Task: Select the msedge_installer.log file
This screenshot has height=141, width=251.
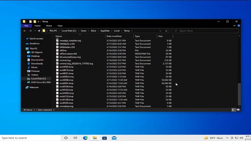Action: (70, 41)
